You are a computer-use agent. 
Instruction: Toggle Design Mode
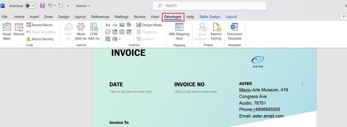149,25
